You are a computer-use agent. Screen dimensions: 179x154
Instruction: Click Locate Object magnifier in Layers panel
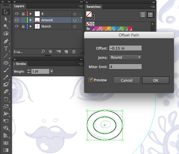click(43, 51)
